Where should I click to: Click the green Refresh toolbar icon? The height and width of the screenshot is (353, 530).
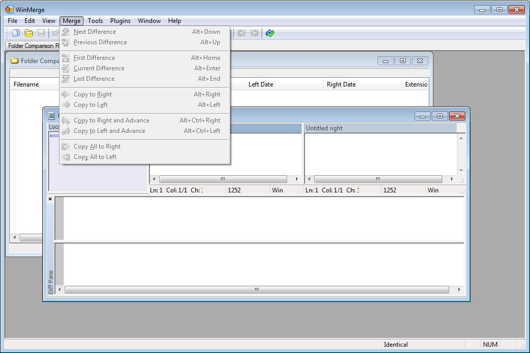(x=269, y=33)
